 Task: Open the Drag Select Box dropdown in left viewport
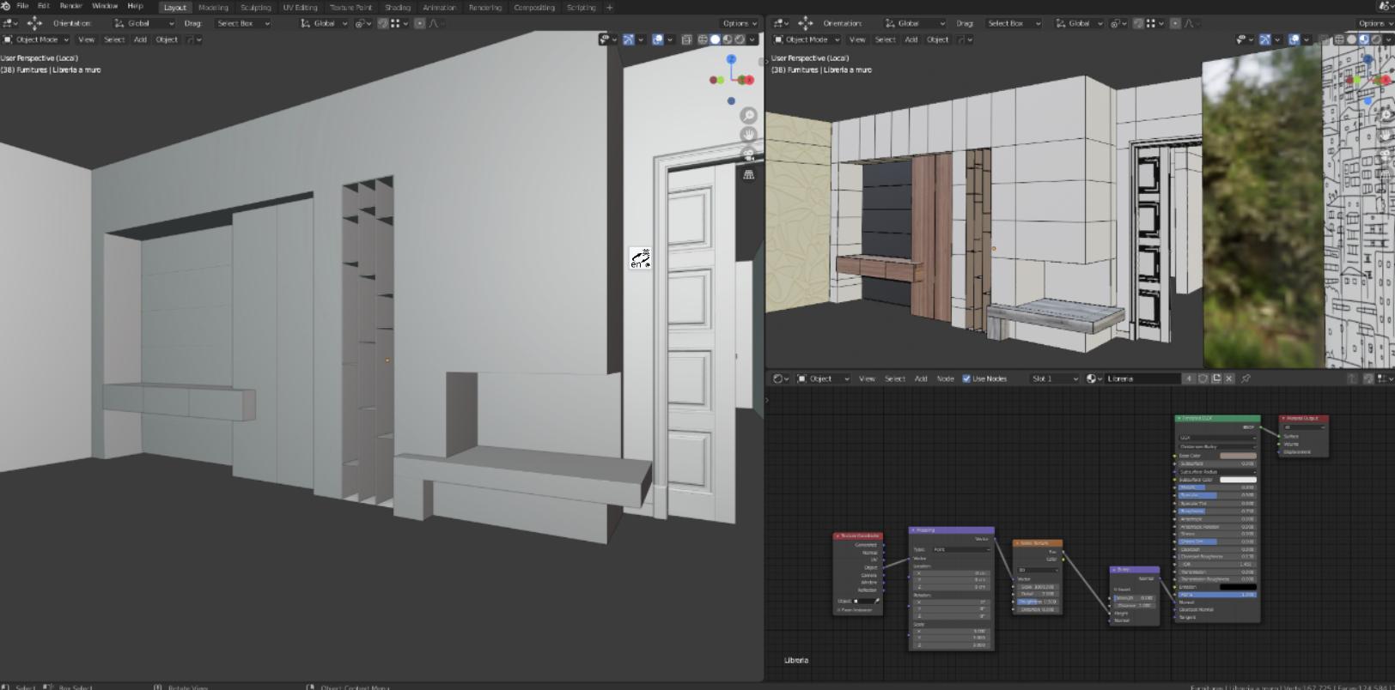[x=242, y=23]
